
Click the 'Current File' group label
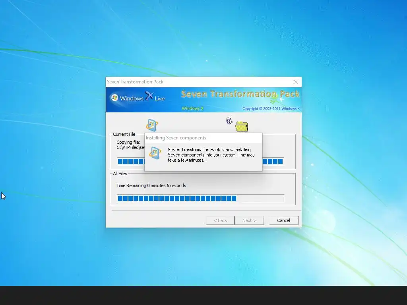[x=124, y=134]
